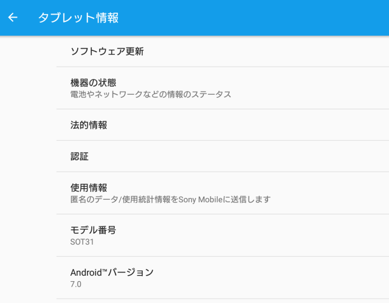Tap the 電池やネットワークなどの情報のステータス description
Viewport: 389px width, 303px height.
[x=151, y=94]
